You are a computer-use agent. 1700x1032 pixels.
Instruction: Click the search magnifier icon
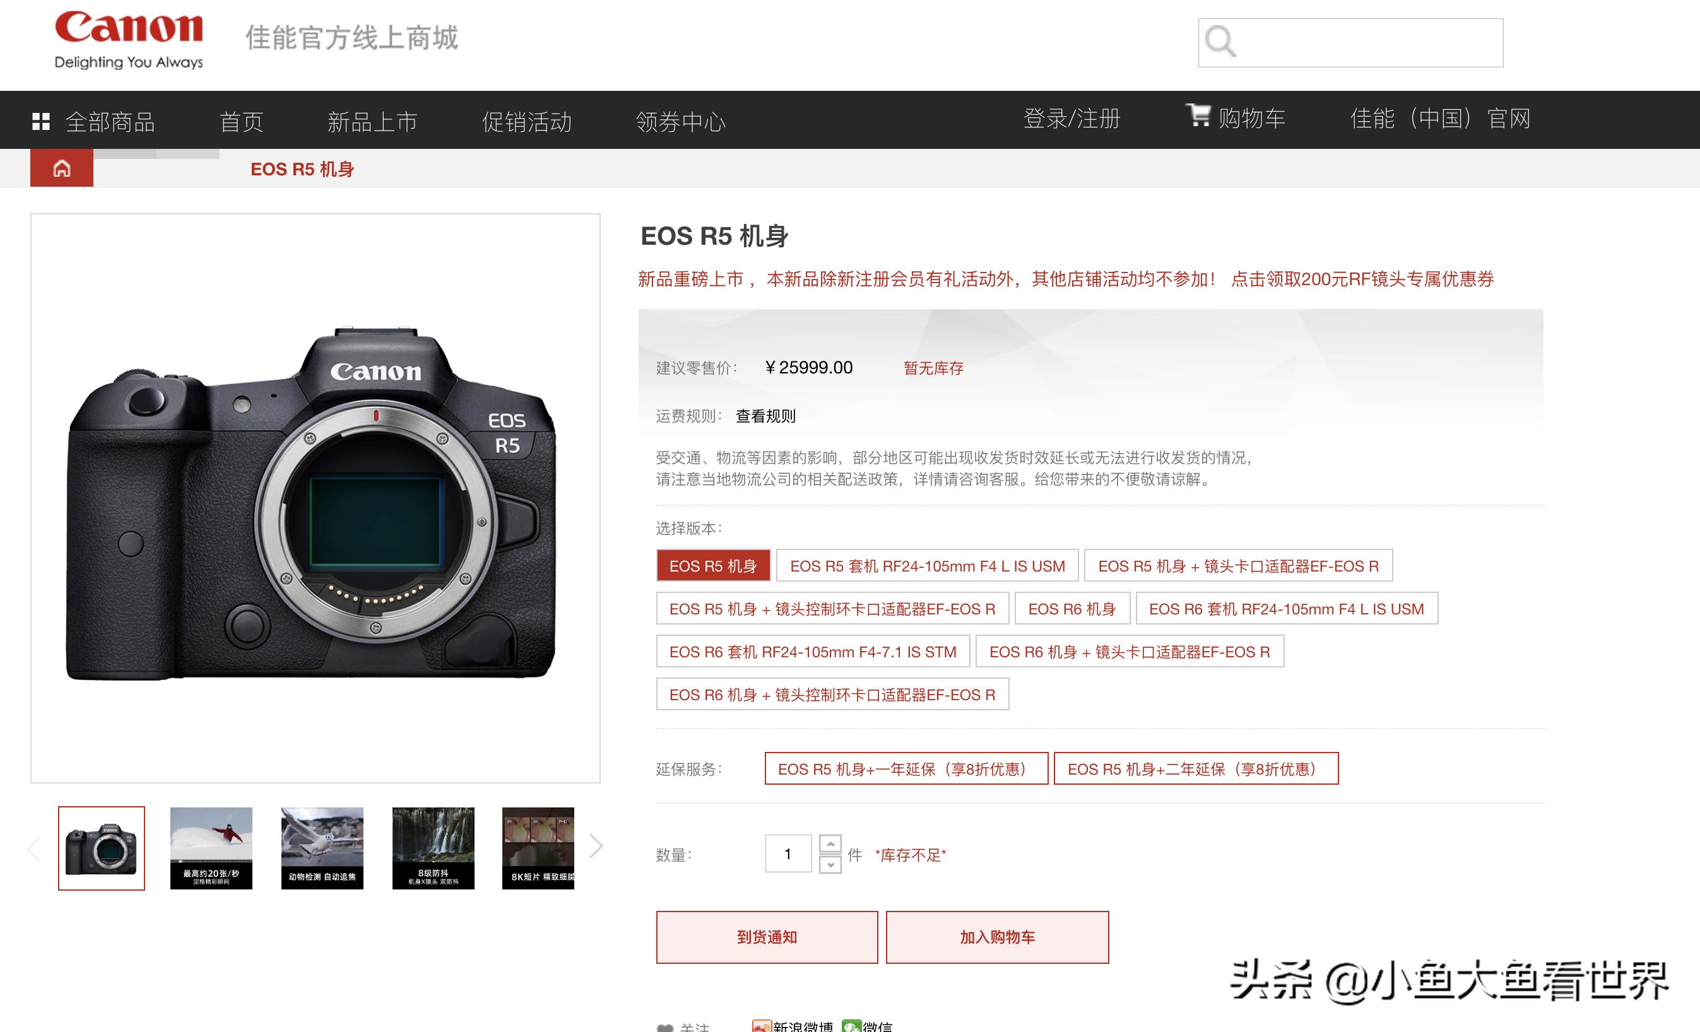point(1222,44)
